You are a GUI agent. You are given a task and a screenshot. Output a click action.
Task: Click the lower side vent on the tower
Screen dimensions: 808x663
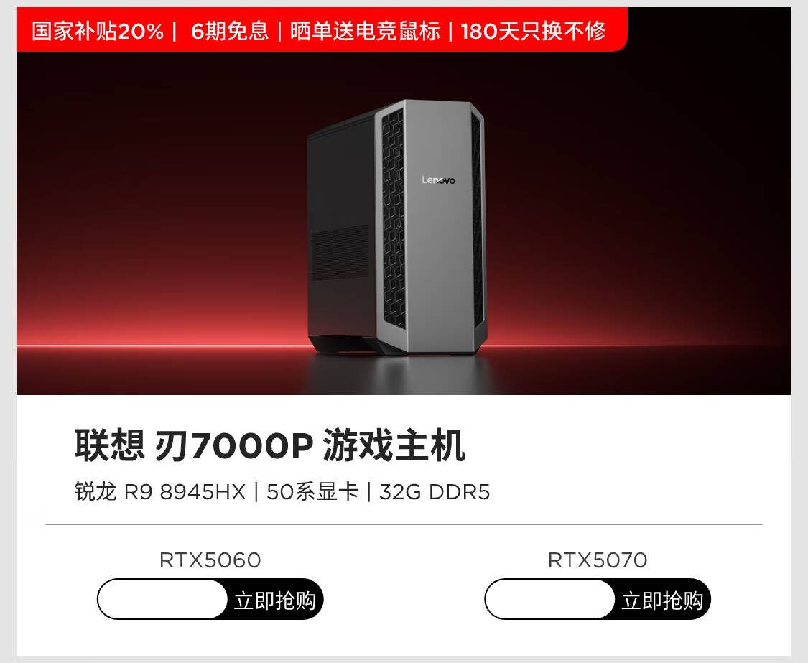tap(340, 253)
